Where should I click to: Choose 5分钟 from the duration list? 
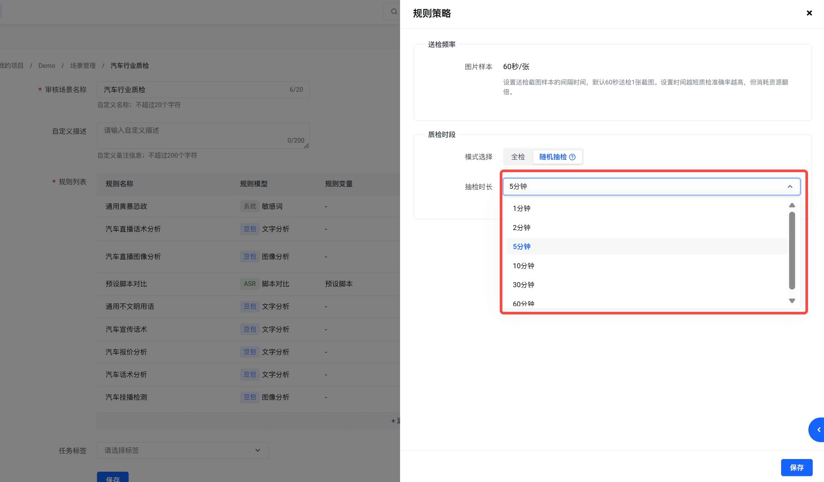tap(646, 247)
